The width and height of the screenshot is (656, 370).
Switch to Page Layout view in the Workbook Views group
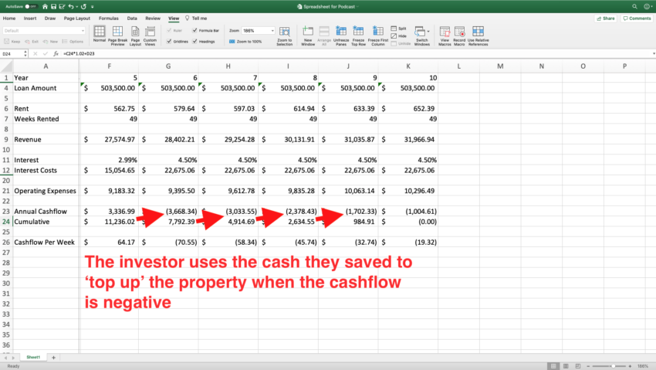[x=135, y=36]
